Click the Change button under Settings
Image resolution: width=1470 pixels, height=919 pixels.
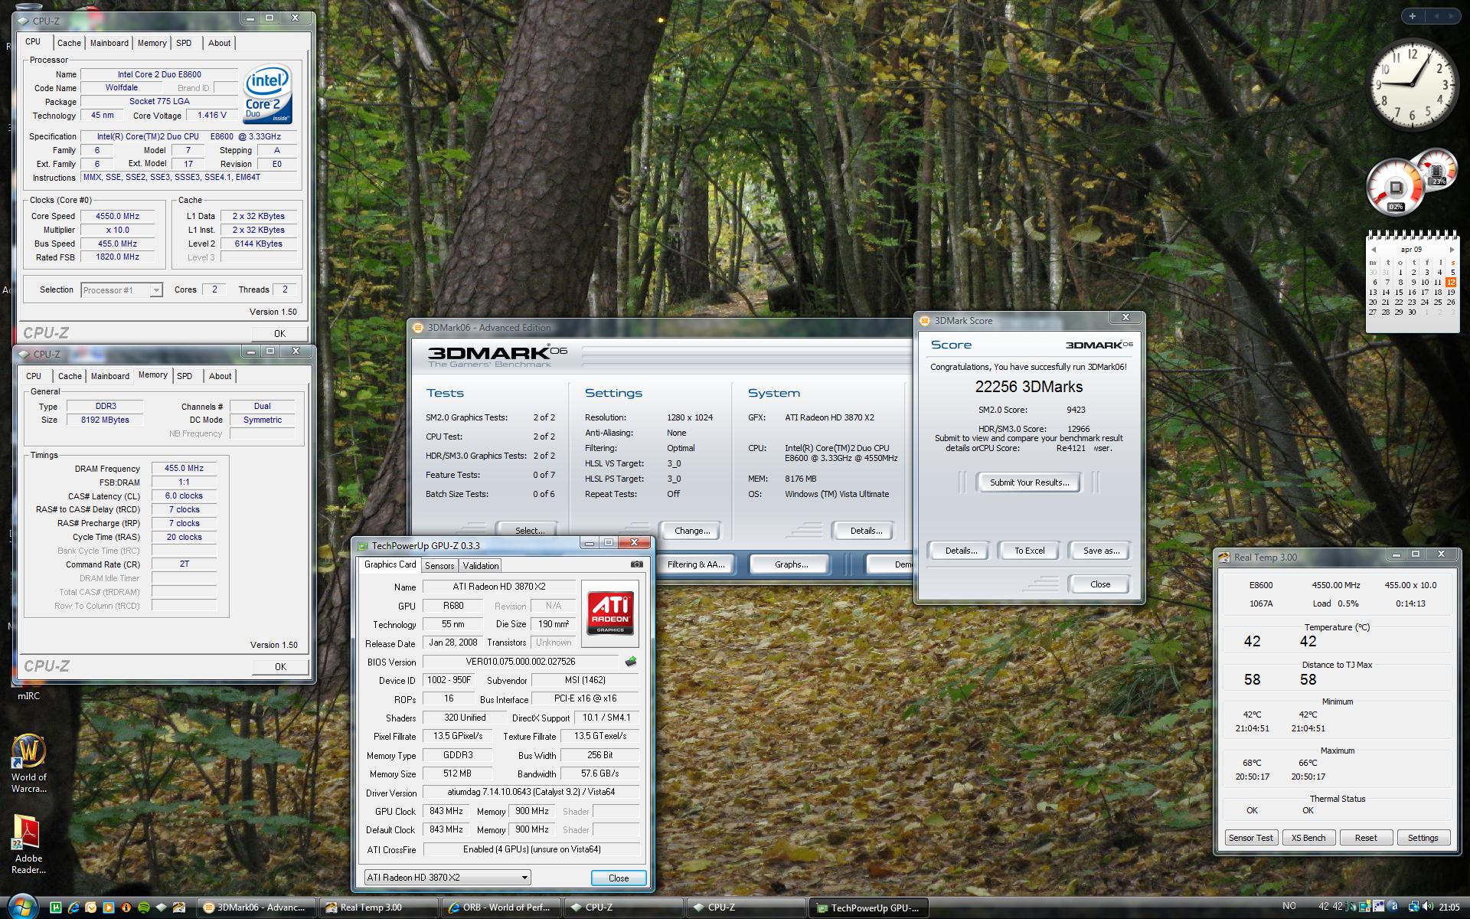[x=691, y=531]
